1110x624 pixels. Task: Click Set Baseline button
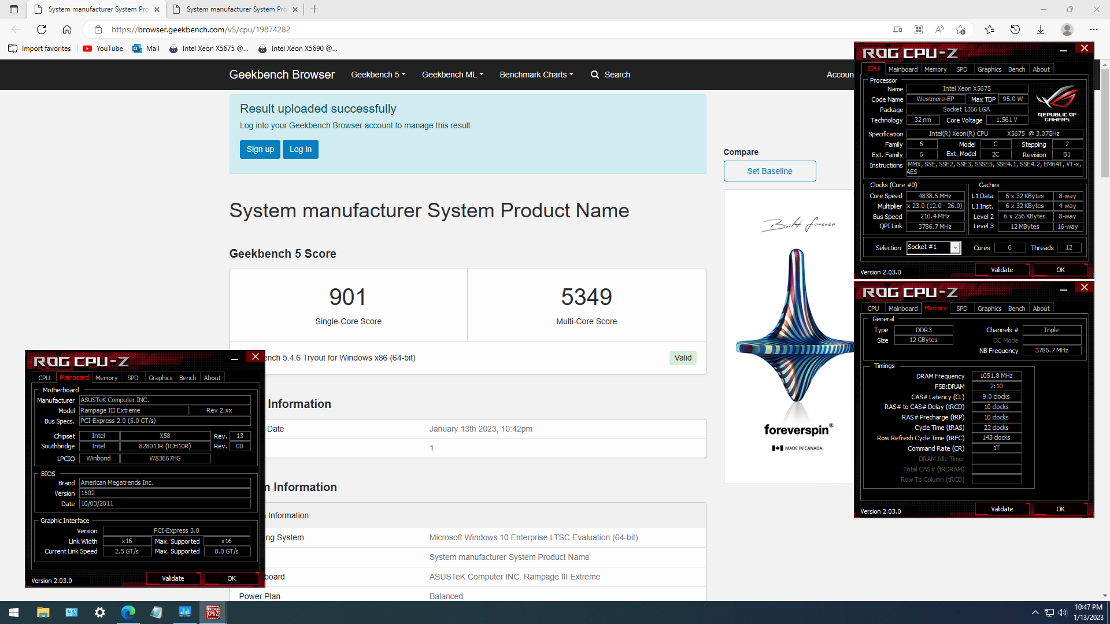tap(769, 171)
